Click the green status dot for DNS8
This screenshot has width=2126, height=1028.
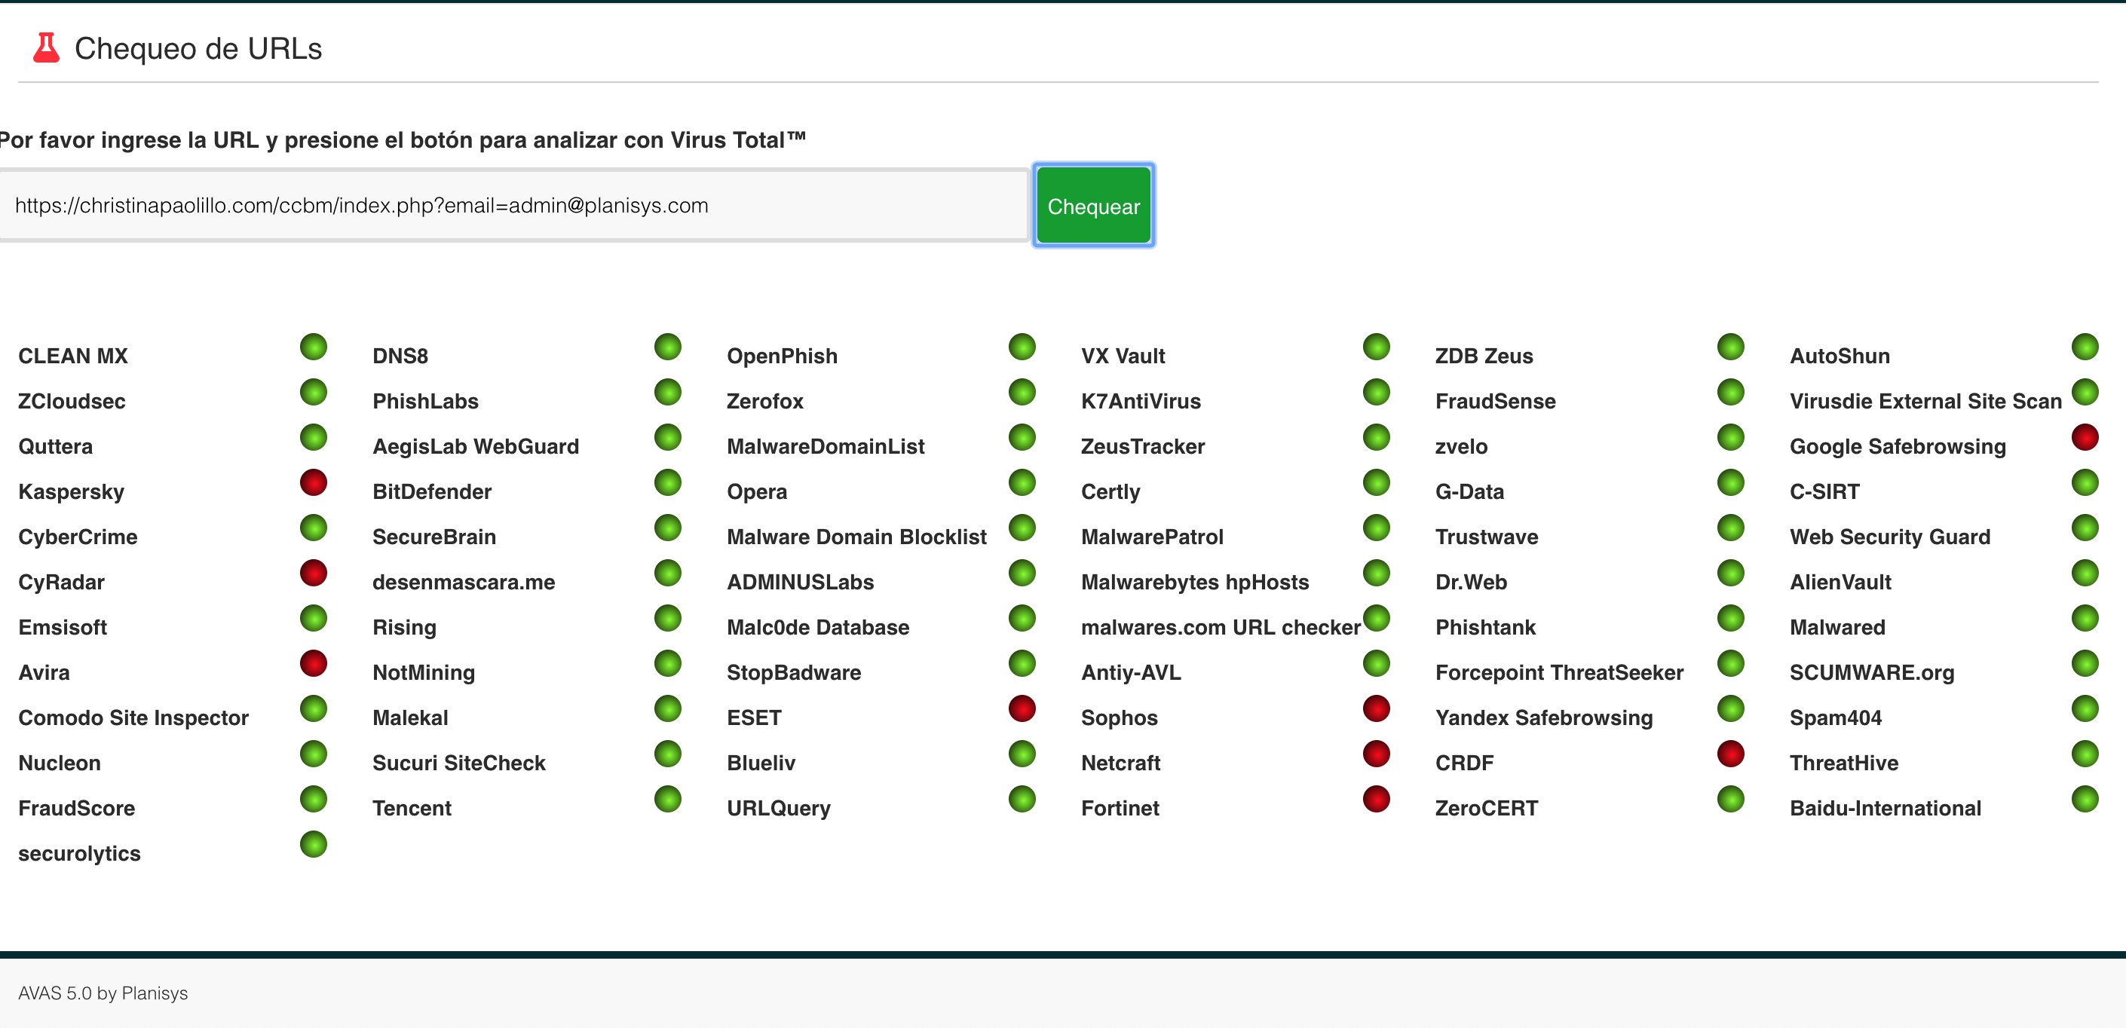pos(668,347)
